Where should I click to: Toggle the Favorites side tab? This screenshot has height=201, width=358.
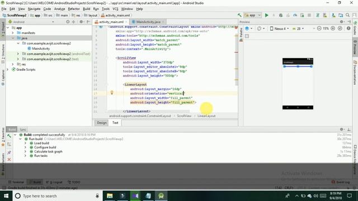(x=3, y=137)
